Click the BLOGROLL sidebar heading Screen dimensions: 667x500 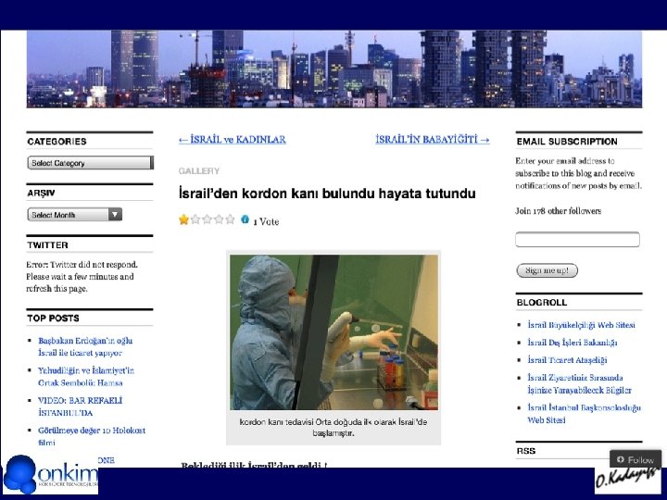pyautogui.click(x=542, y=302)
